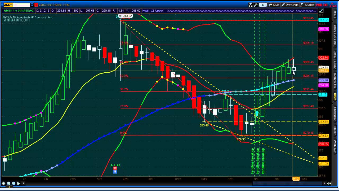Click the 295.76 blue price bubble
Viewport: 339px width, 191px height.
point(324,80)
